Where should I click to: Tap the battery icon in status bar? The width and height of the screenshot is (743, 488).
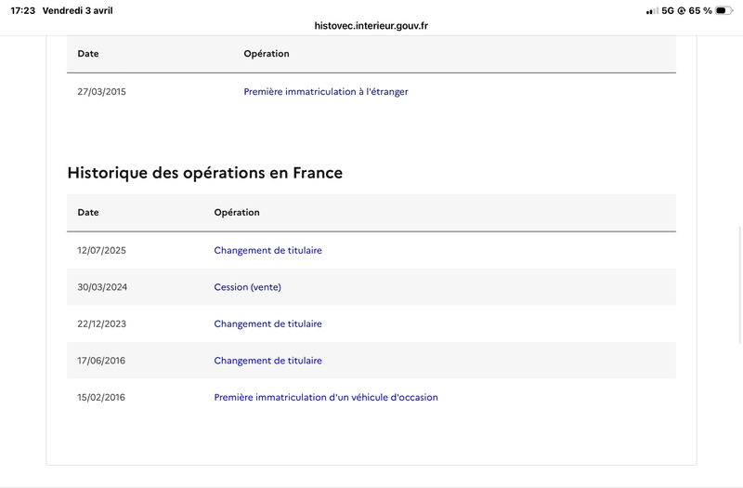coord(724,10)
